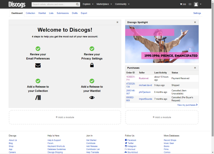
Task: Click the records icon under Collection step
Action: coord(38,98)
